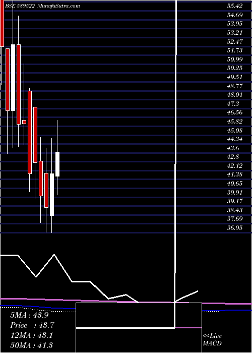Click the 36.95 price axis label
Viewport: 252px width, 353px height.
click(x=235, y=228)
